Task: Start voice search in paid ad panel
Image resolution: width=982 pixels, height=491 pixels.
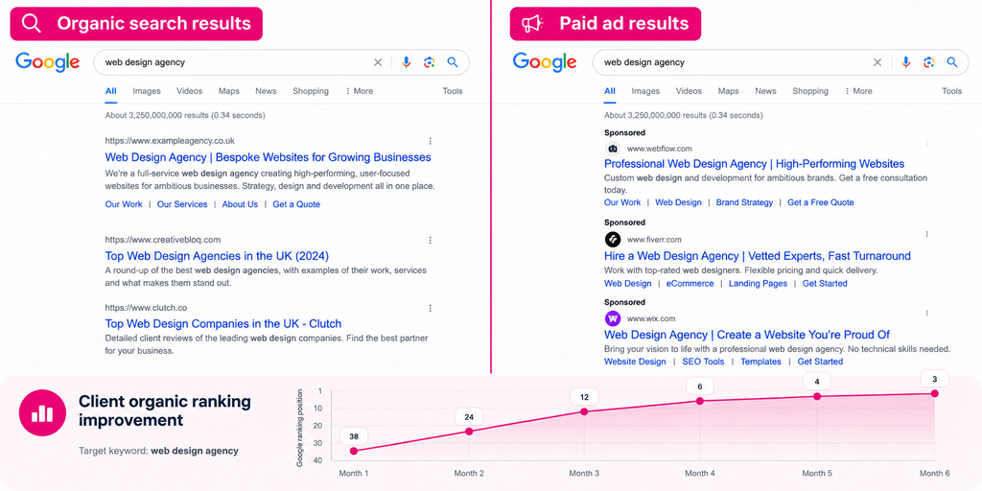Action: [905, 62]
